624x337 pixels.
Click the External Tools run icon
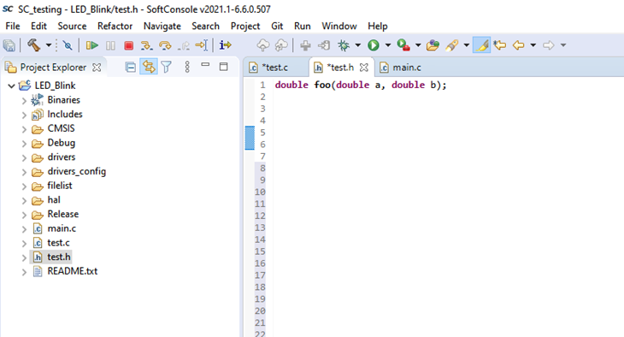coord(403,45)
